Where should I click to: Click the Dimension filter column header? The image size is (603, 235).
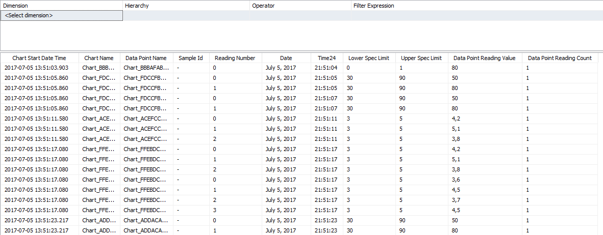pyautogui.click(x=61, y=6)
